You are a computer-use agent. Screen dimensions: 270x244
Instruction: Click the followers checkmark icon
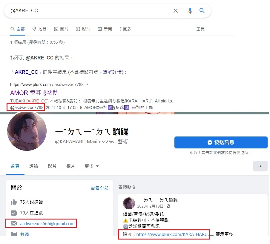[14, 213]
